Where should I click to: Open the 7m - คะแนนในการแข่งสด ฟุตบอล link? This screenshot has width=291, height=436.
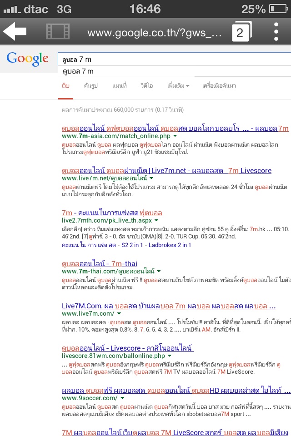[112, 213]
